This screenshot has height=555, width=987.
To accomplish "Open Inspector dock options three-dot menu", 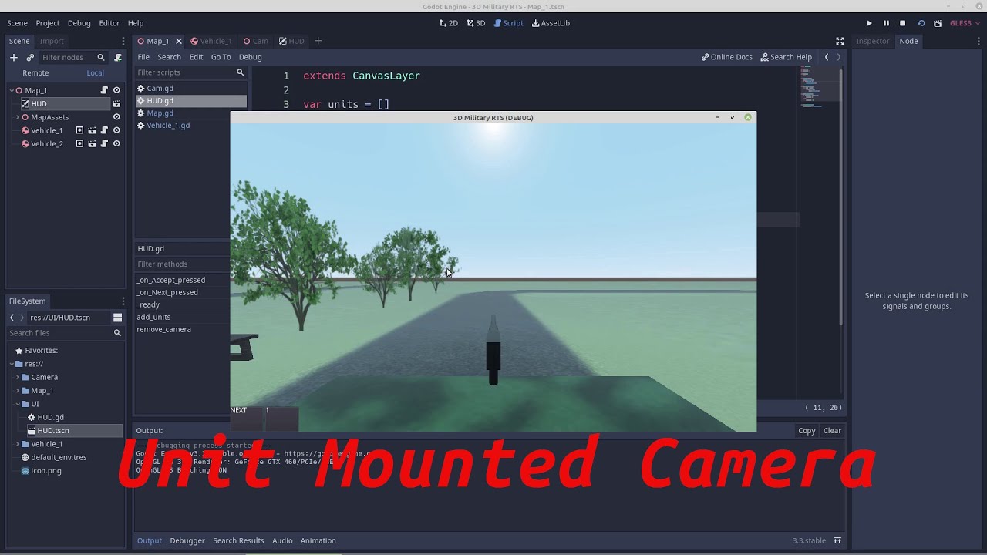I will coord(979,41).
